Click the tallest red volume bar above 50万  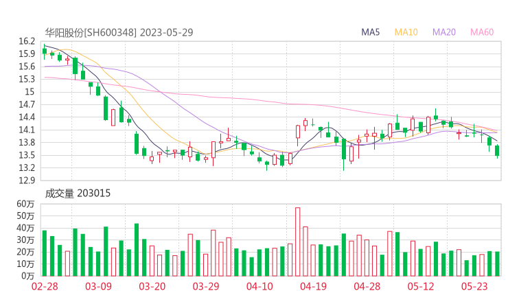[297, 242]
